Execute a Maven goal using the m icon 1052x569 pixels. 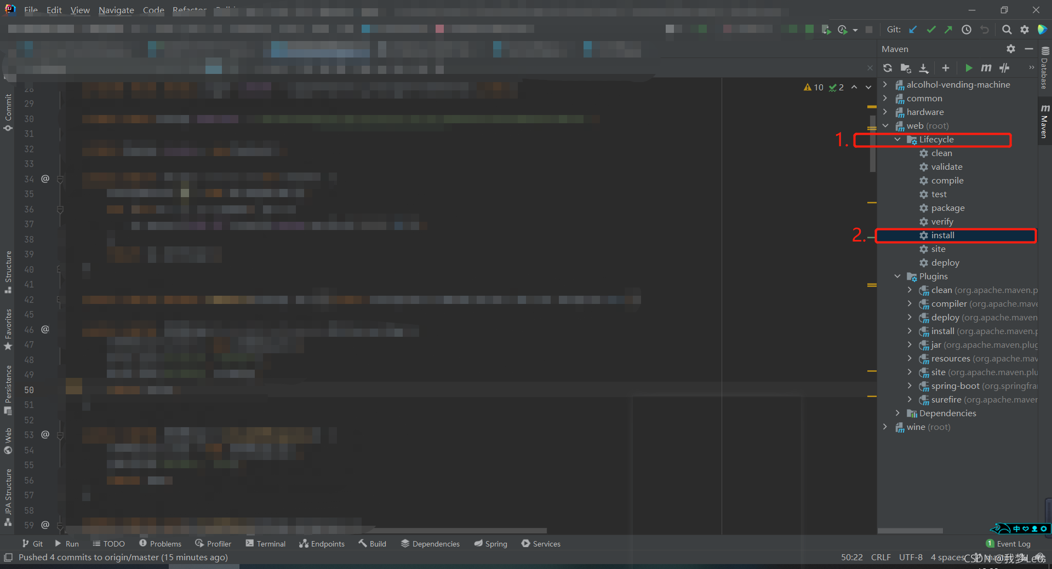tap(986, 68)
